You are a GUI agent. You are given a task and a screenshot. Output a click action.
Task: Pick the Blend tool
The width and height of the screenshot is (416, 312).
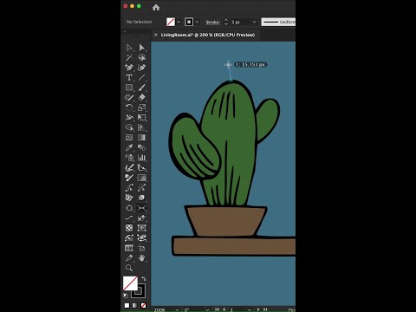141,147
